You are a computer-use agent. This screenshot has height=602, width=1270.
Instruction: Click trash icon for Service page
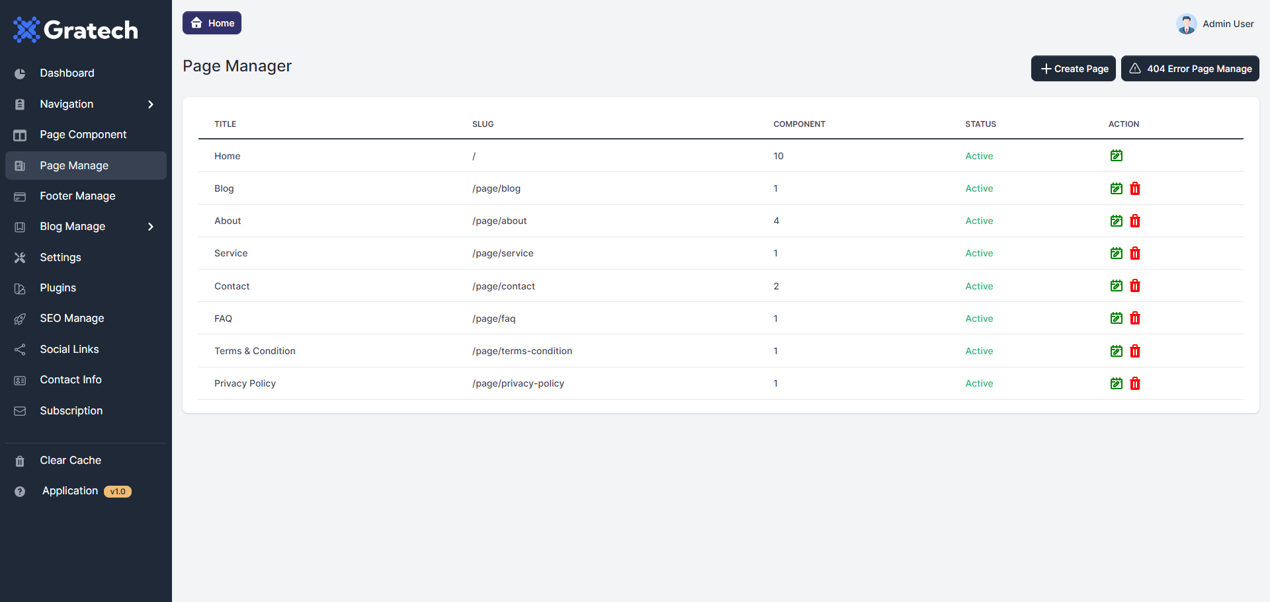pyautogui.click(x=1134, y=254)
